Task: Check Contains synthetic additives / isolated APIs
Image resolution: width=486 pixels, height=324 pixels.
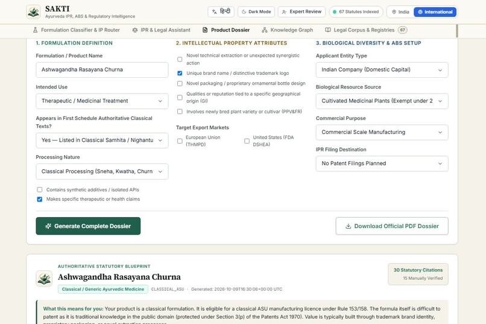Action: pos(40,189)
